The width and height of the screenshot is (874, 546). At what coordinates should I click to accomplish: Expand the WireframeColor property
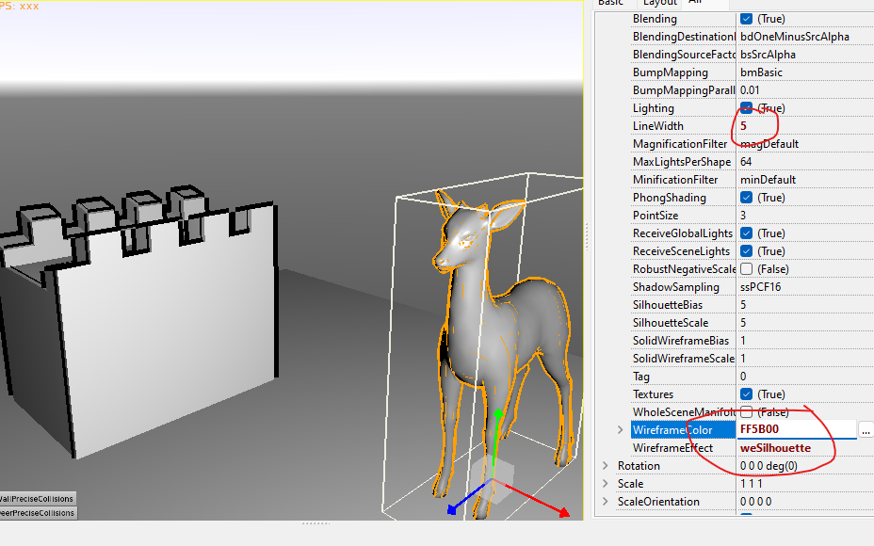619,430
